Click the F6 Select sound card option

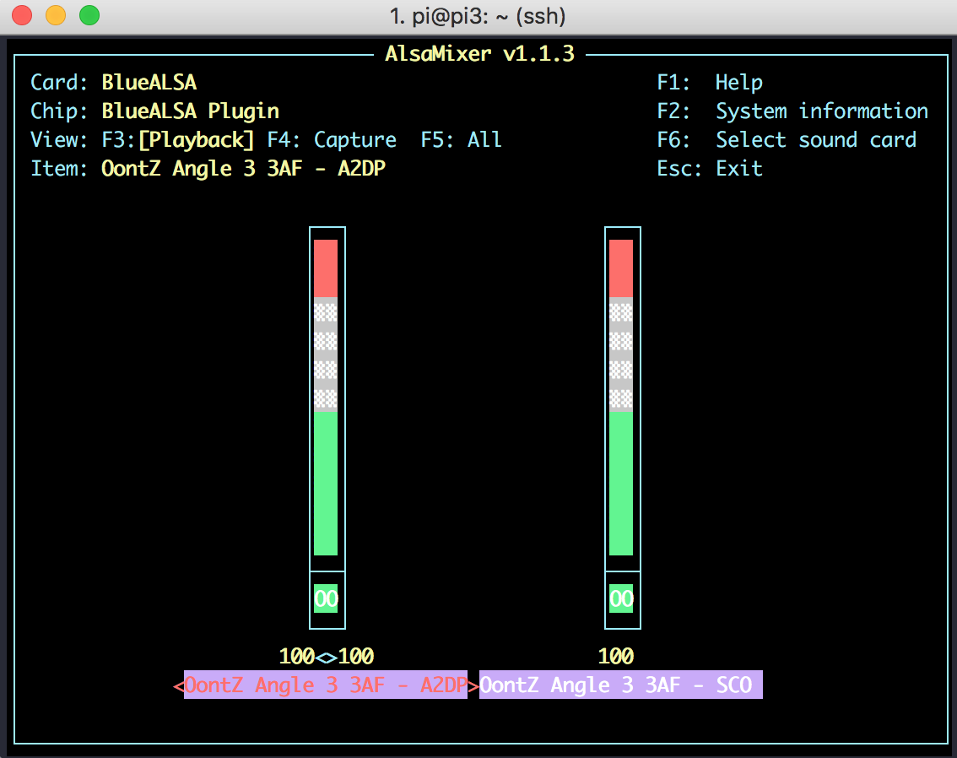point(787,139)
